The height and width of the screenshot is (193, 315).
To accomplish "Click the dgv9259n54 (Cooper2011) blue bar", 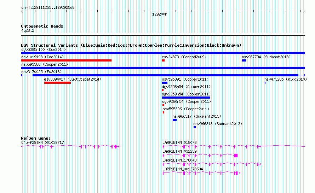I will tap(186, 98).
